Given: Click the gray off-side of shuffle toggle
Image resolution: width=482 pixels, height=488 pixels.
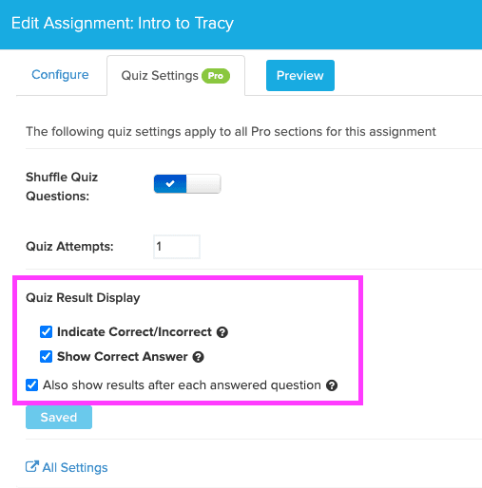Looking at the screenshot, I should pyautogui.click(x=203, y=183).
